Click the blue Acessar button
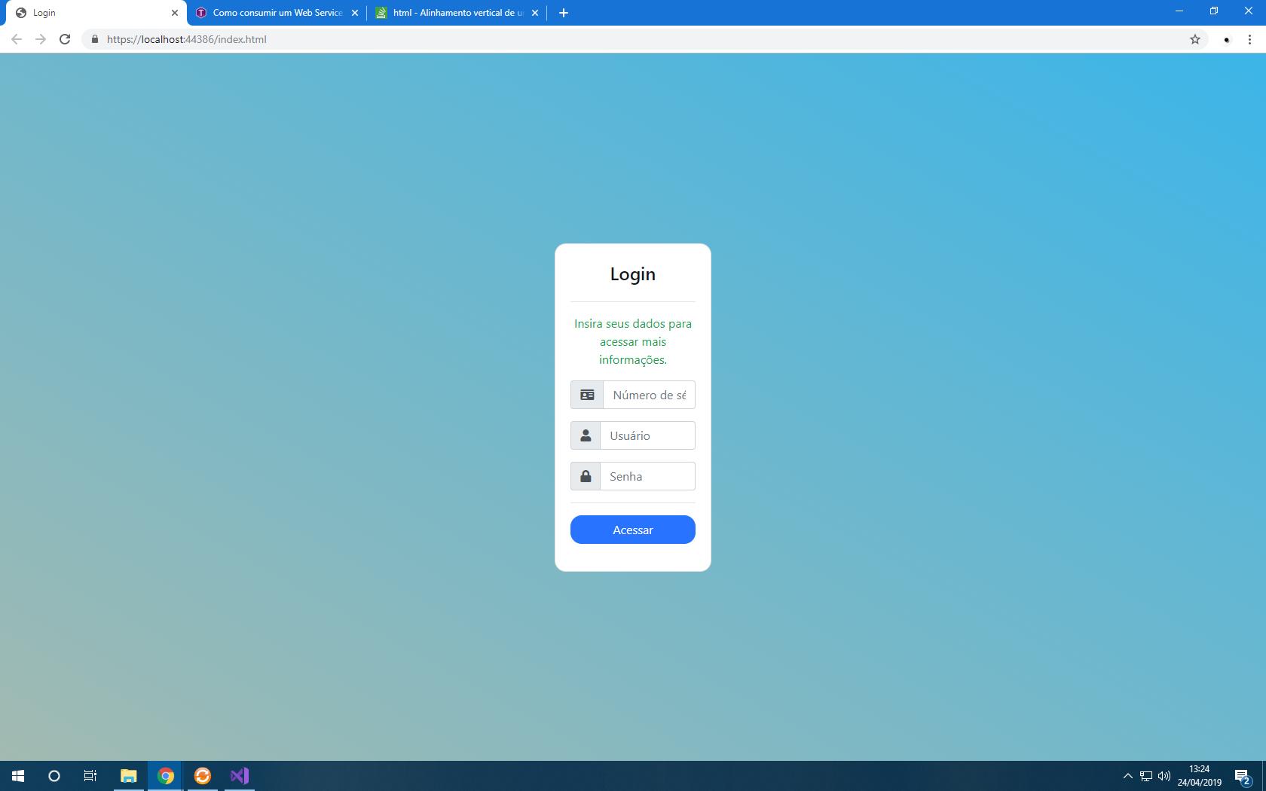This screenshot has height=791, width=1266. click(x=633, y=530)
